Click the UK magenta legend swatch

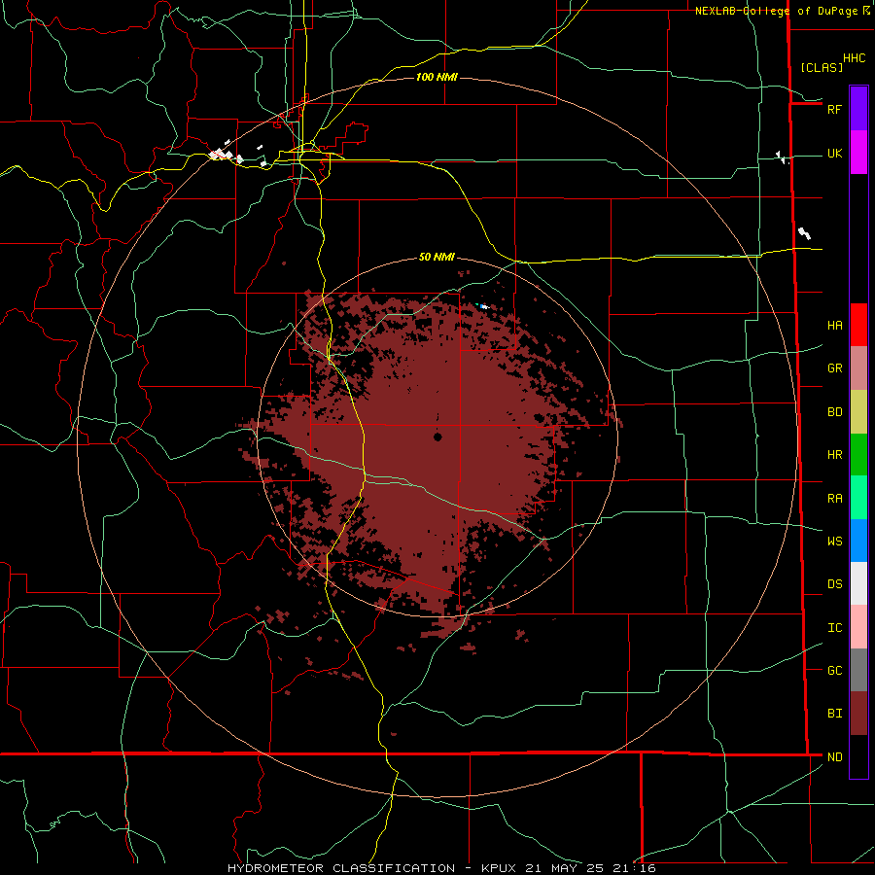858,153
